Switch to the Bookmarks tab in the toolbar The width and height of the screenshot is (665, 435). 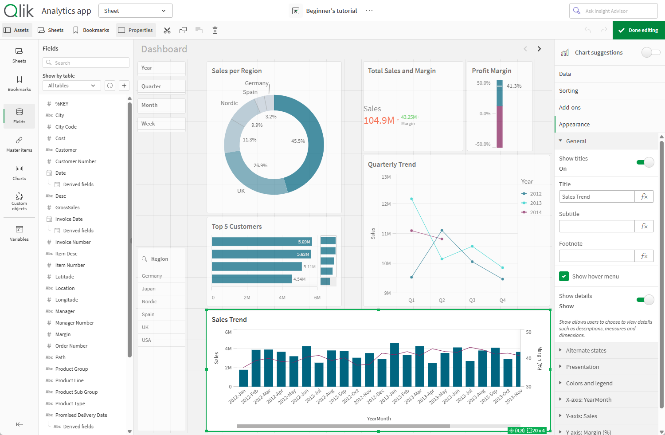click(x=91, y=30)
